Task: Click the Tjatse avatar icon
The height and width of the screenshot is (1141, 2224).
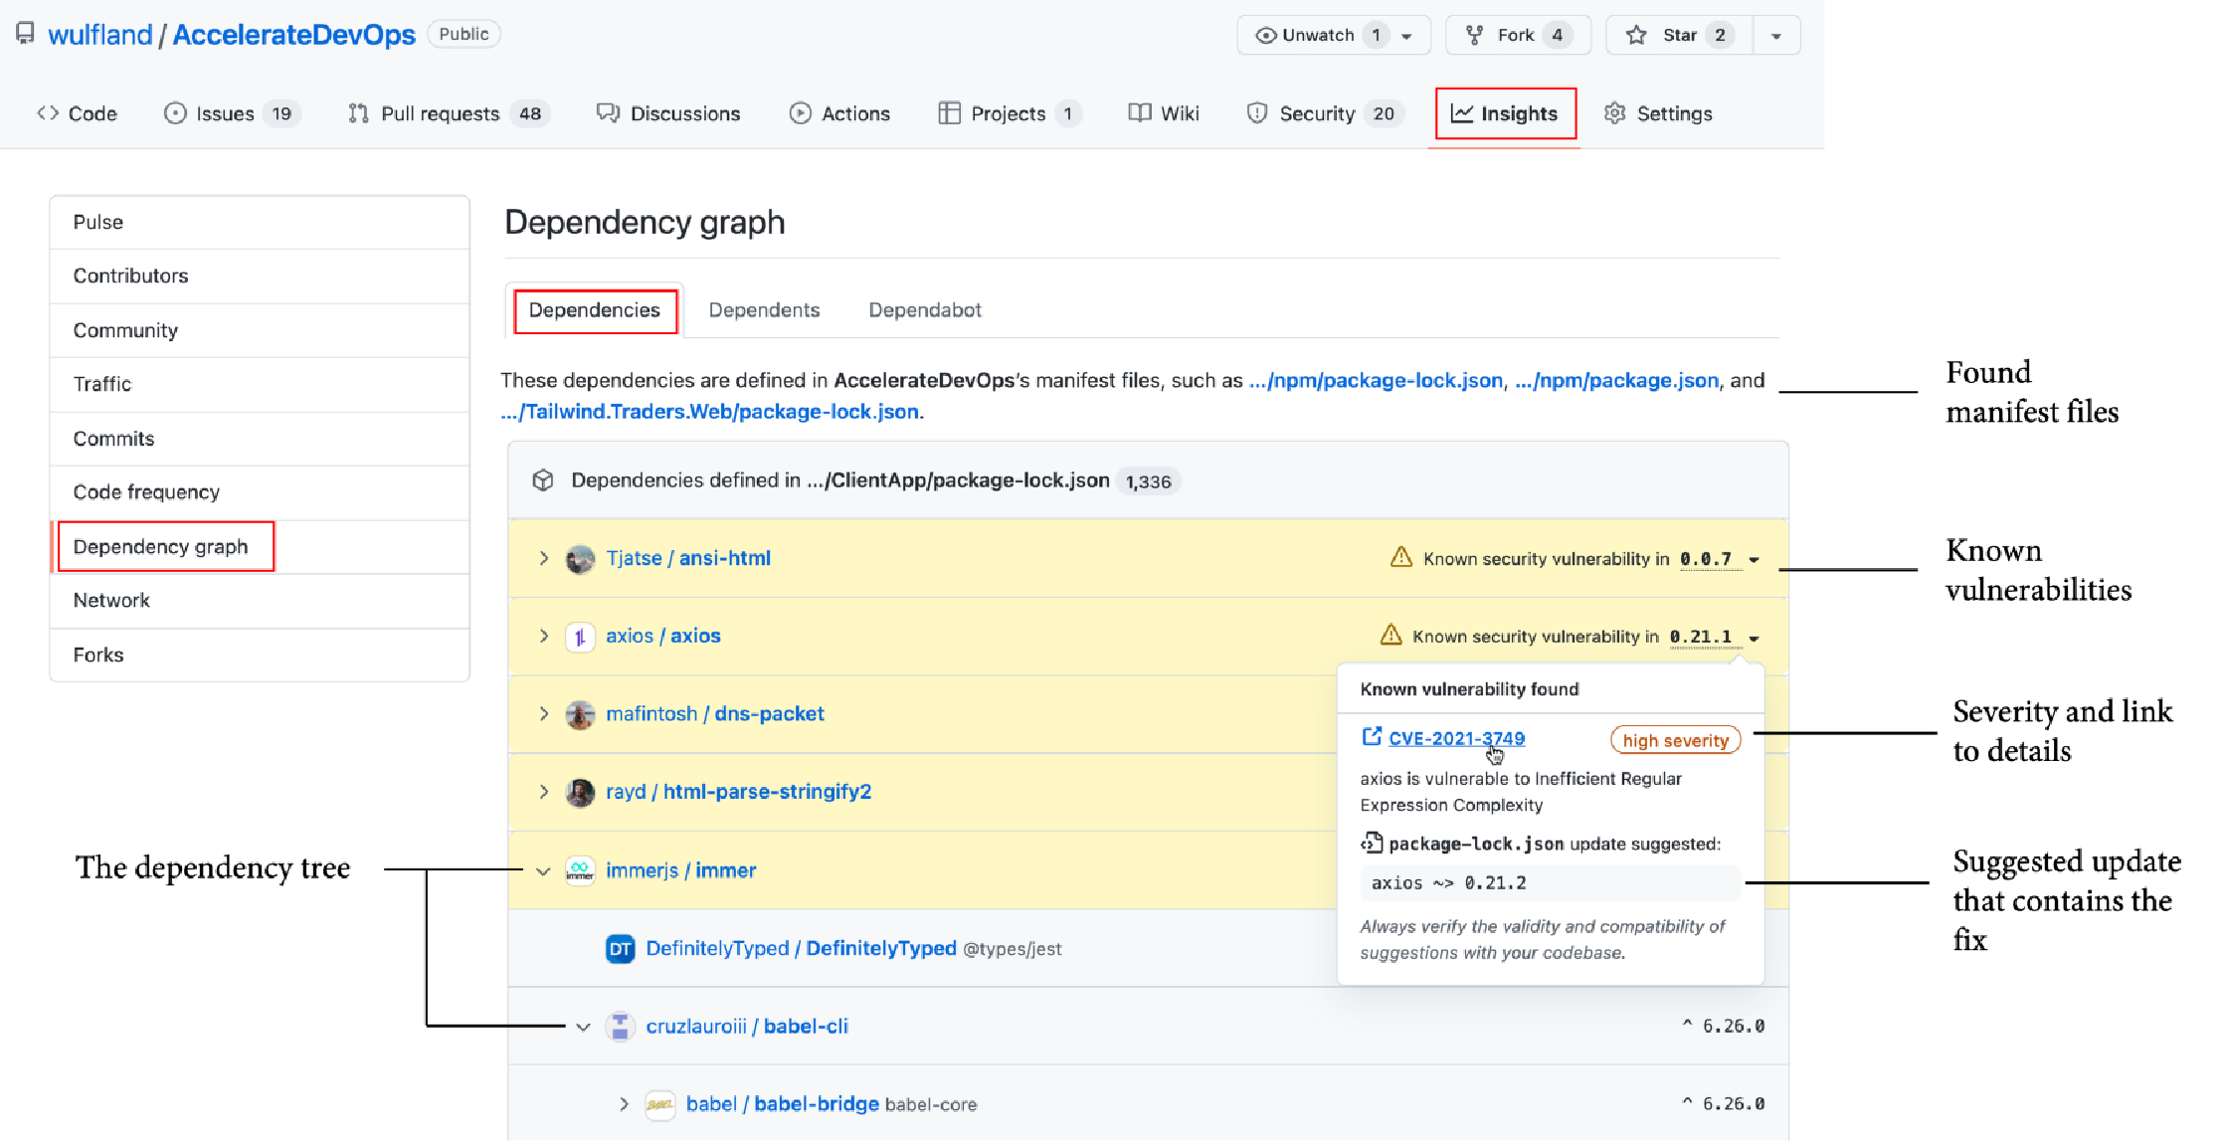Action: click(580, 559)
